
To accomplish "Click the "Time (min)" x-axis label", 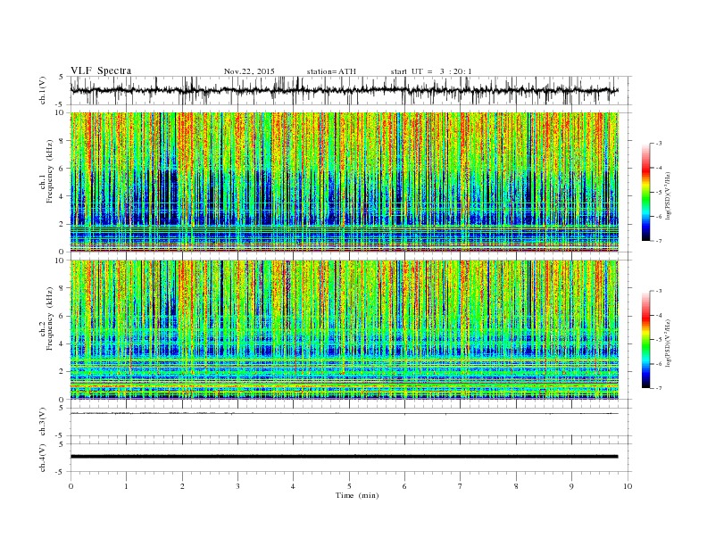I will 357,495.
